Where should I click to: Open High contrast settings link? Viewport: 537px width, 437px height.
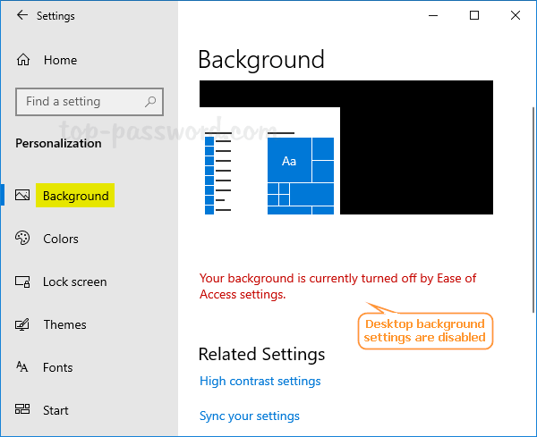(260, 382)
